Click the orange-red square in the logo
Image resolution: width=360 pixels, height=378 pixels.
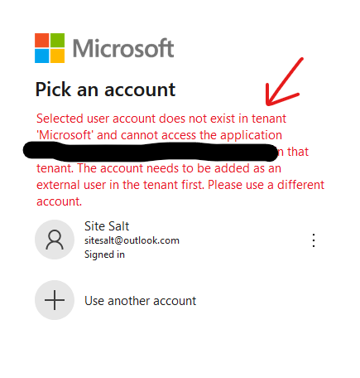(42, 41)
